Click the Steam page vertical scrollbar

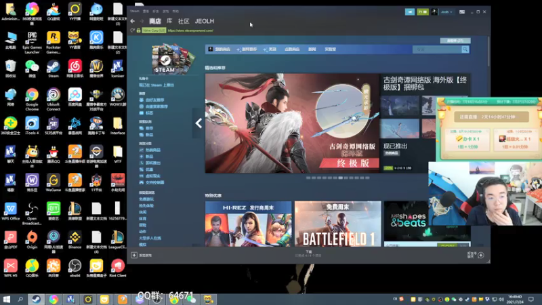[x=488, y=52]
